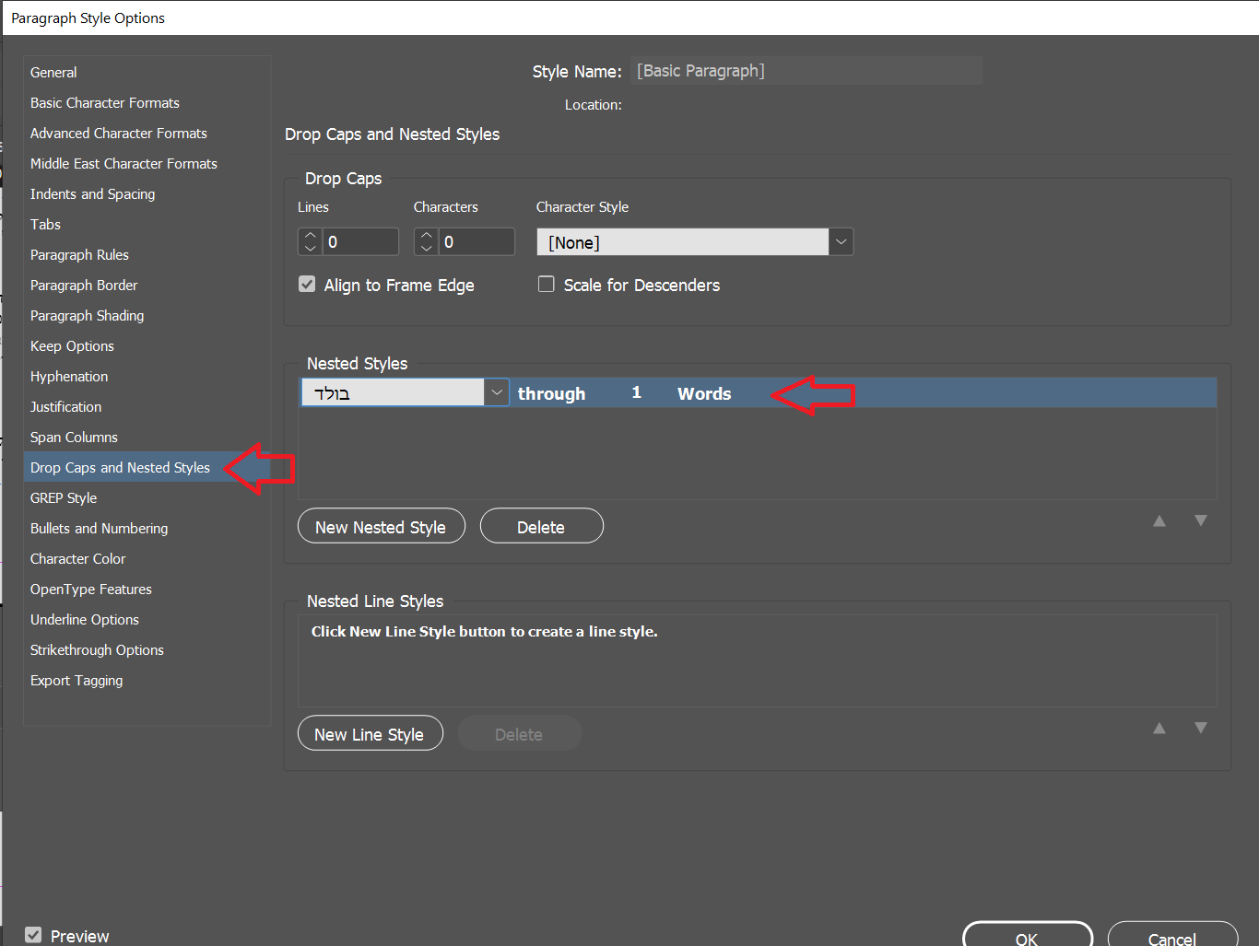Click the nested style count 1
Image resolution: width=1259 pixels, height=946 pixels.
pyautogui.click(x=636, y=392)
